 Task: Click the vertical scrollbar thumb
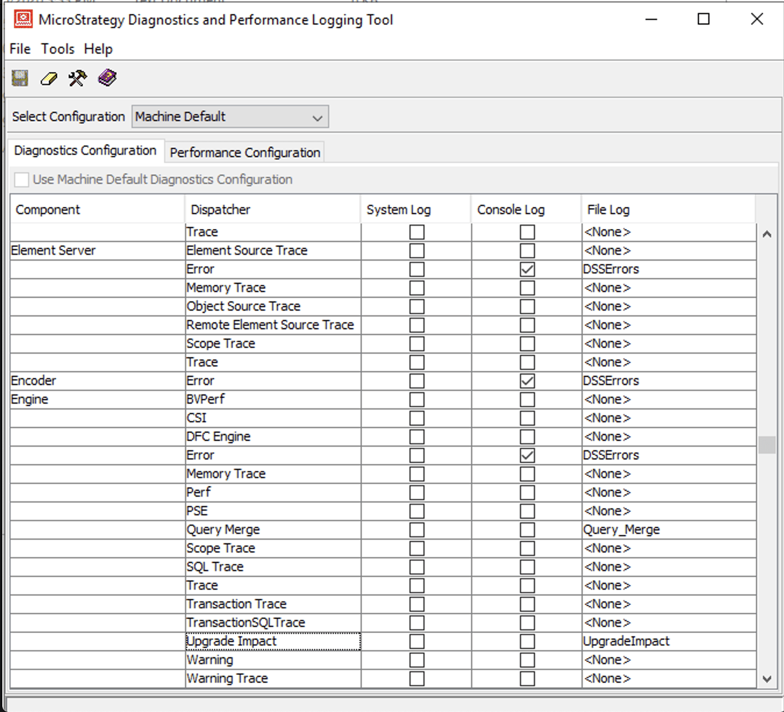(x=767, y=445)
